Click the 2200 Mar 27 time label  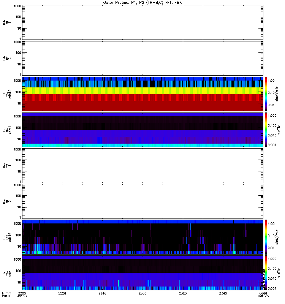pos(22,294)
